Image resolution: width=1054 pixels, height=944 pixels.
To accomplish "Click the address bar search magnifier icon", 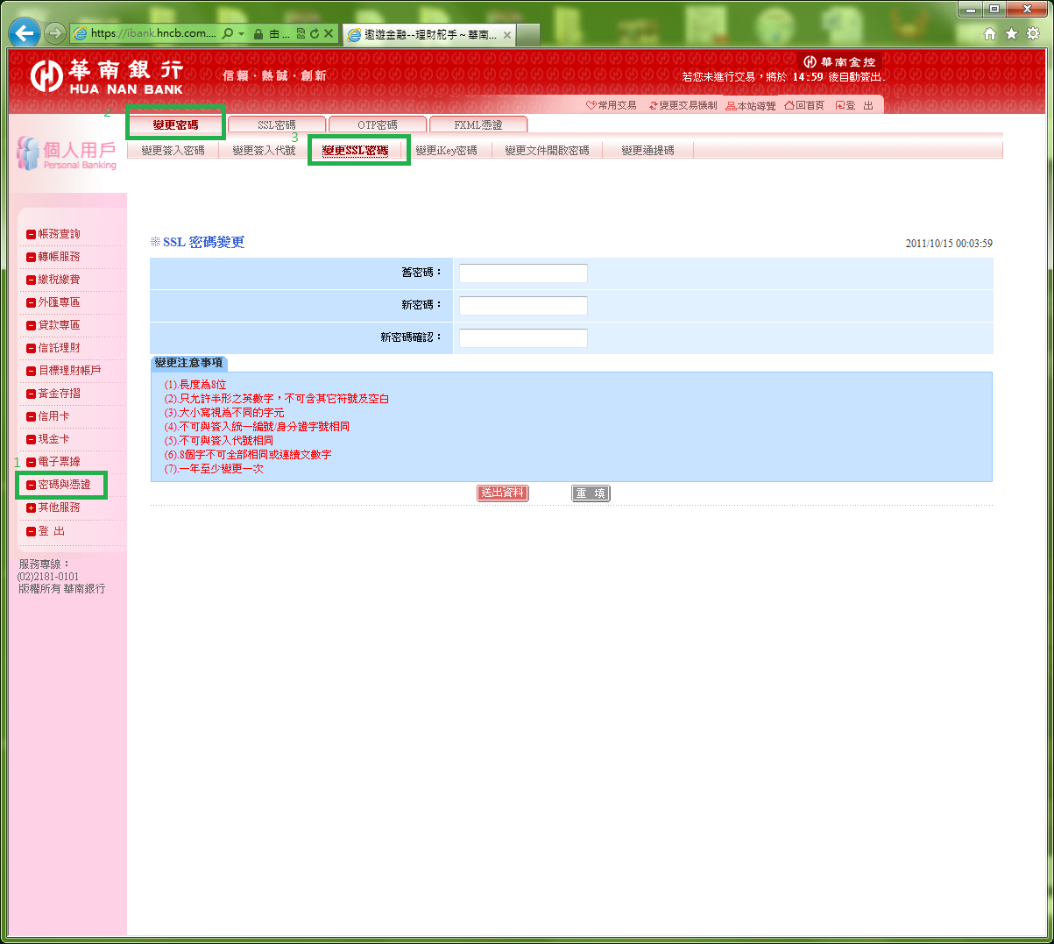I will coord(228,33).
